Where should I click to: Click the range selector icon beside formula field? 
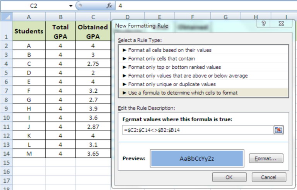pos(278,130)
